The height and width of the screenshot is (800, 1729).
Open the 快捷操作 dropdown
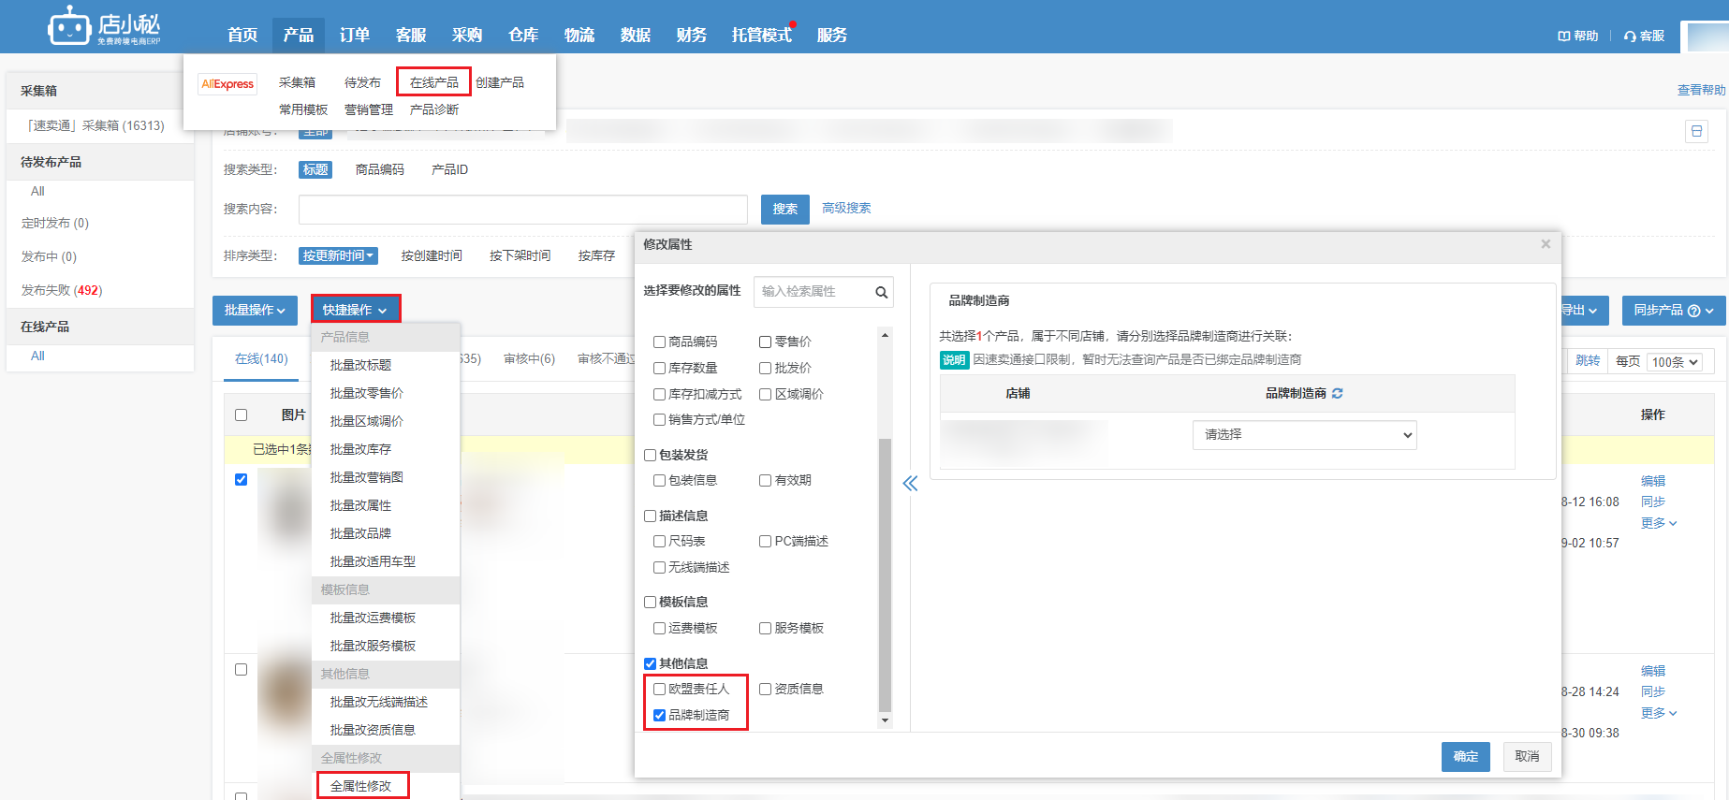click(355, 311)
